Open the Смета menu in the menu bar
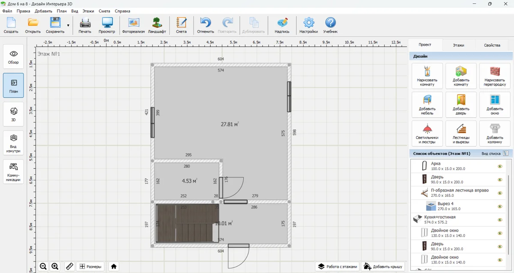 [105, 11]
